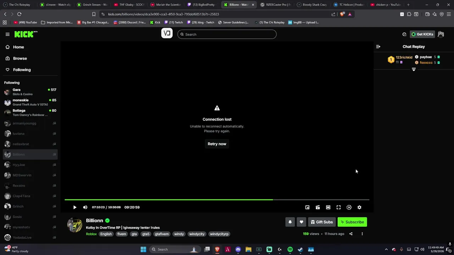Click the Billionn channel avatar

75,225
